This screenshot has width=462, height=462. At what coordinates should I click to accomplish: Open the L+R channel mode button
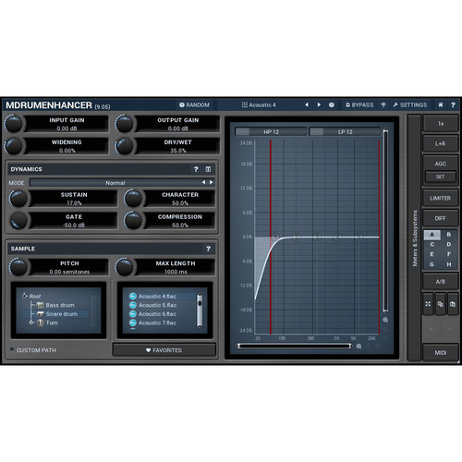(441, 144)
